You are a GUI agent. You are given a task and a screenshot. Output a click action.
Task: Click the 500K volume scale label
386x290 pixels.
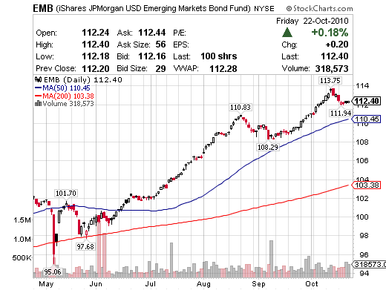22,257
